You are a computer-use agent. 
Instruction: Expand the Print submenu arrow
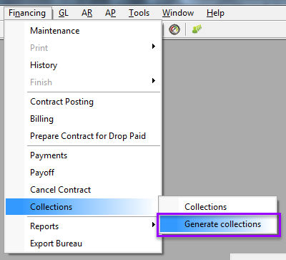pyautogui.click(x=154, y=47)
